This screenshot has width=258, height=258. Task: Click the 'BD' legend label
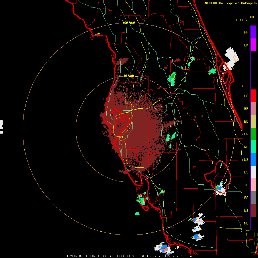click(246, 122)
